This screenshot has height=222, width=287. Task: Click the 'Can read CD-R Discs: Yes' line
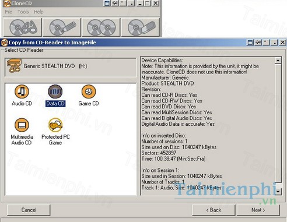[169, 95]
